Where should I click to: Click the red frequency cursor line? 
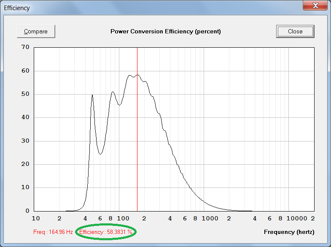137,129
